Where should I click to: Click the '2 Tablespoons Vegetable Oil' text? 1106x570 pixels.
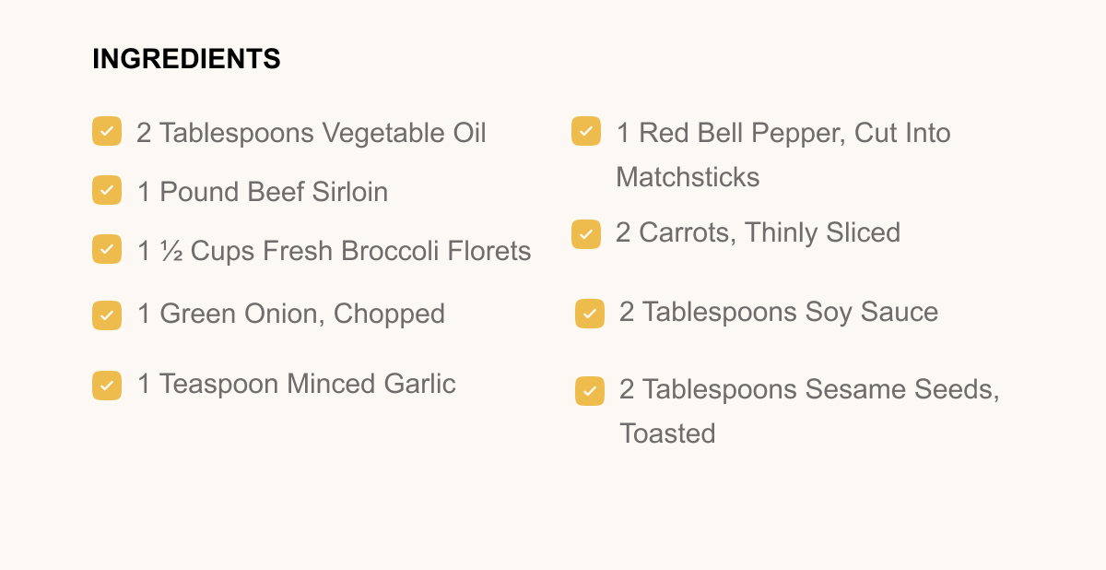(x=311, y=133)
